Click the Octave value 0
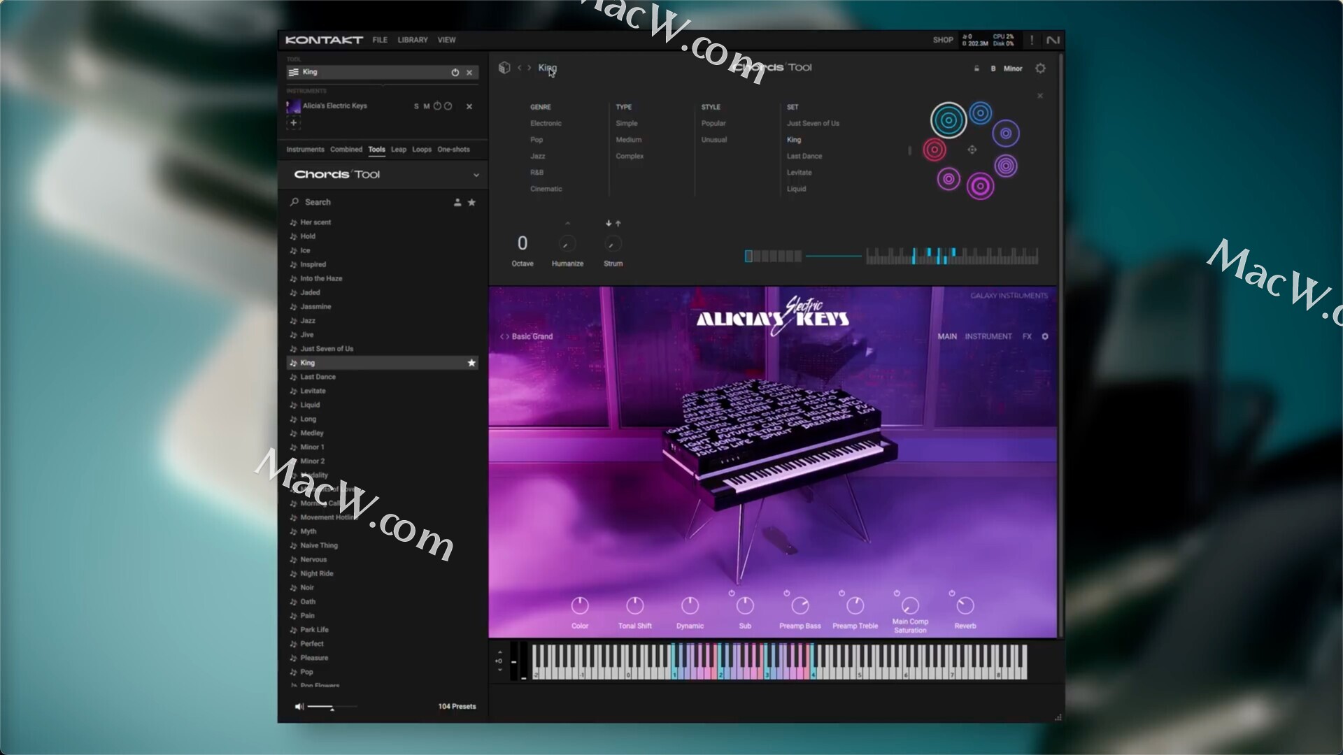Image resolution: width=1343 pixels, height=755 pixels. pyautogui.click(x=523, y=243)
